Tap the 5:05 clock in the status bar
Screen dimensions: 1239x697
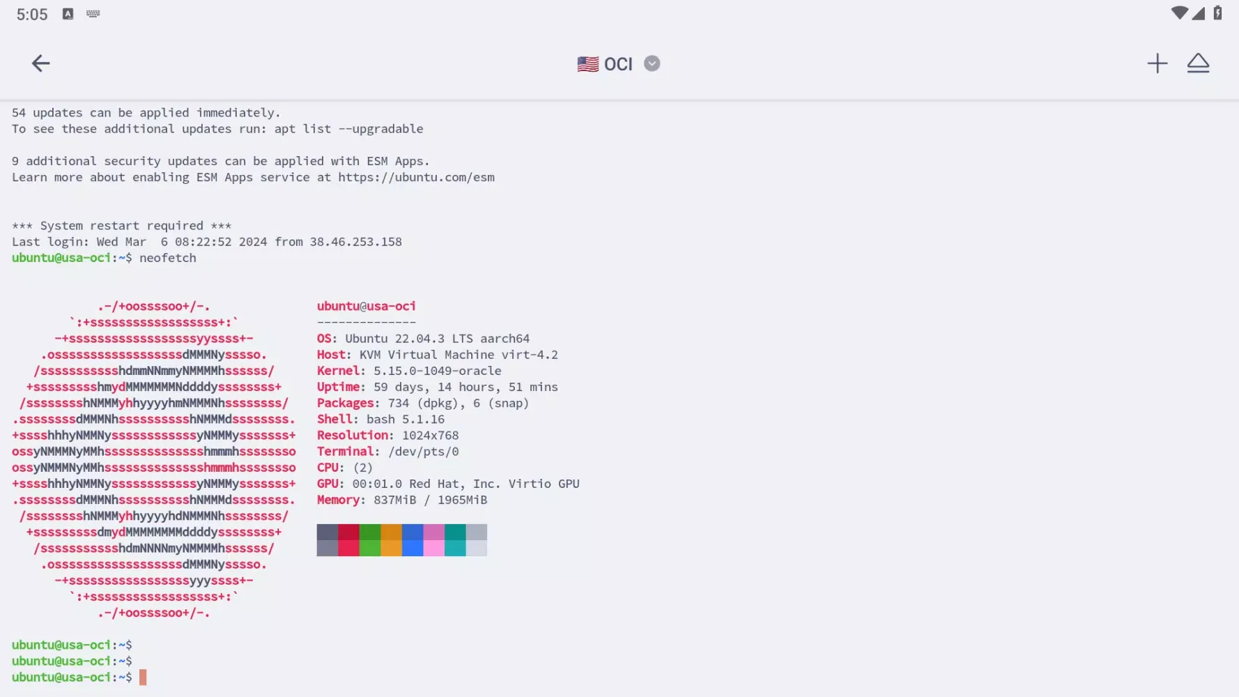pyautogui.click(x=32, y=15)
